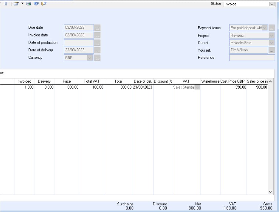Image resolution: width=279 pixels, height=212 pixels.
Task: Click the document properties toolbar icon
Action: pyautogui.click(x=16, y=3)
